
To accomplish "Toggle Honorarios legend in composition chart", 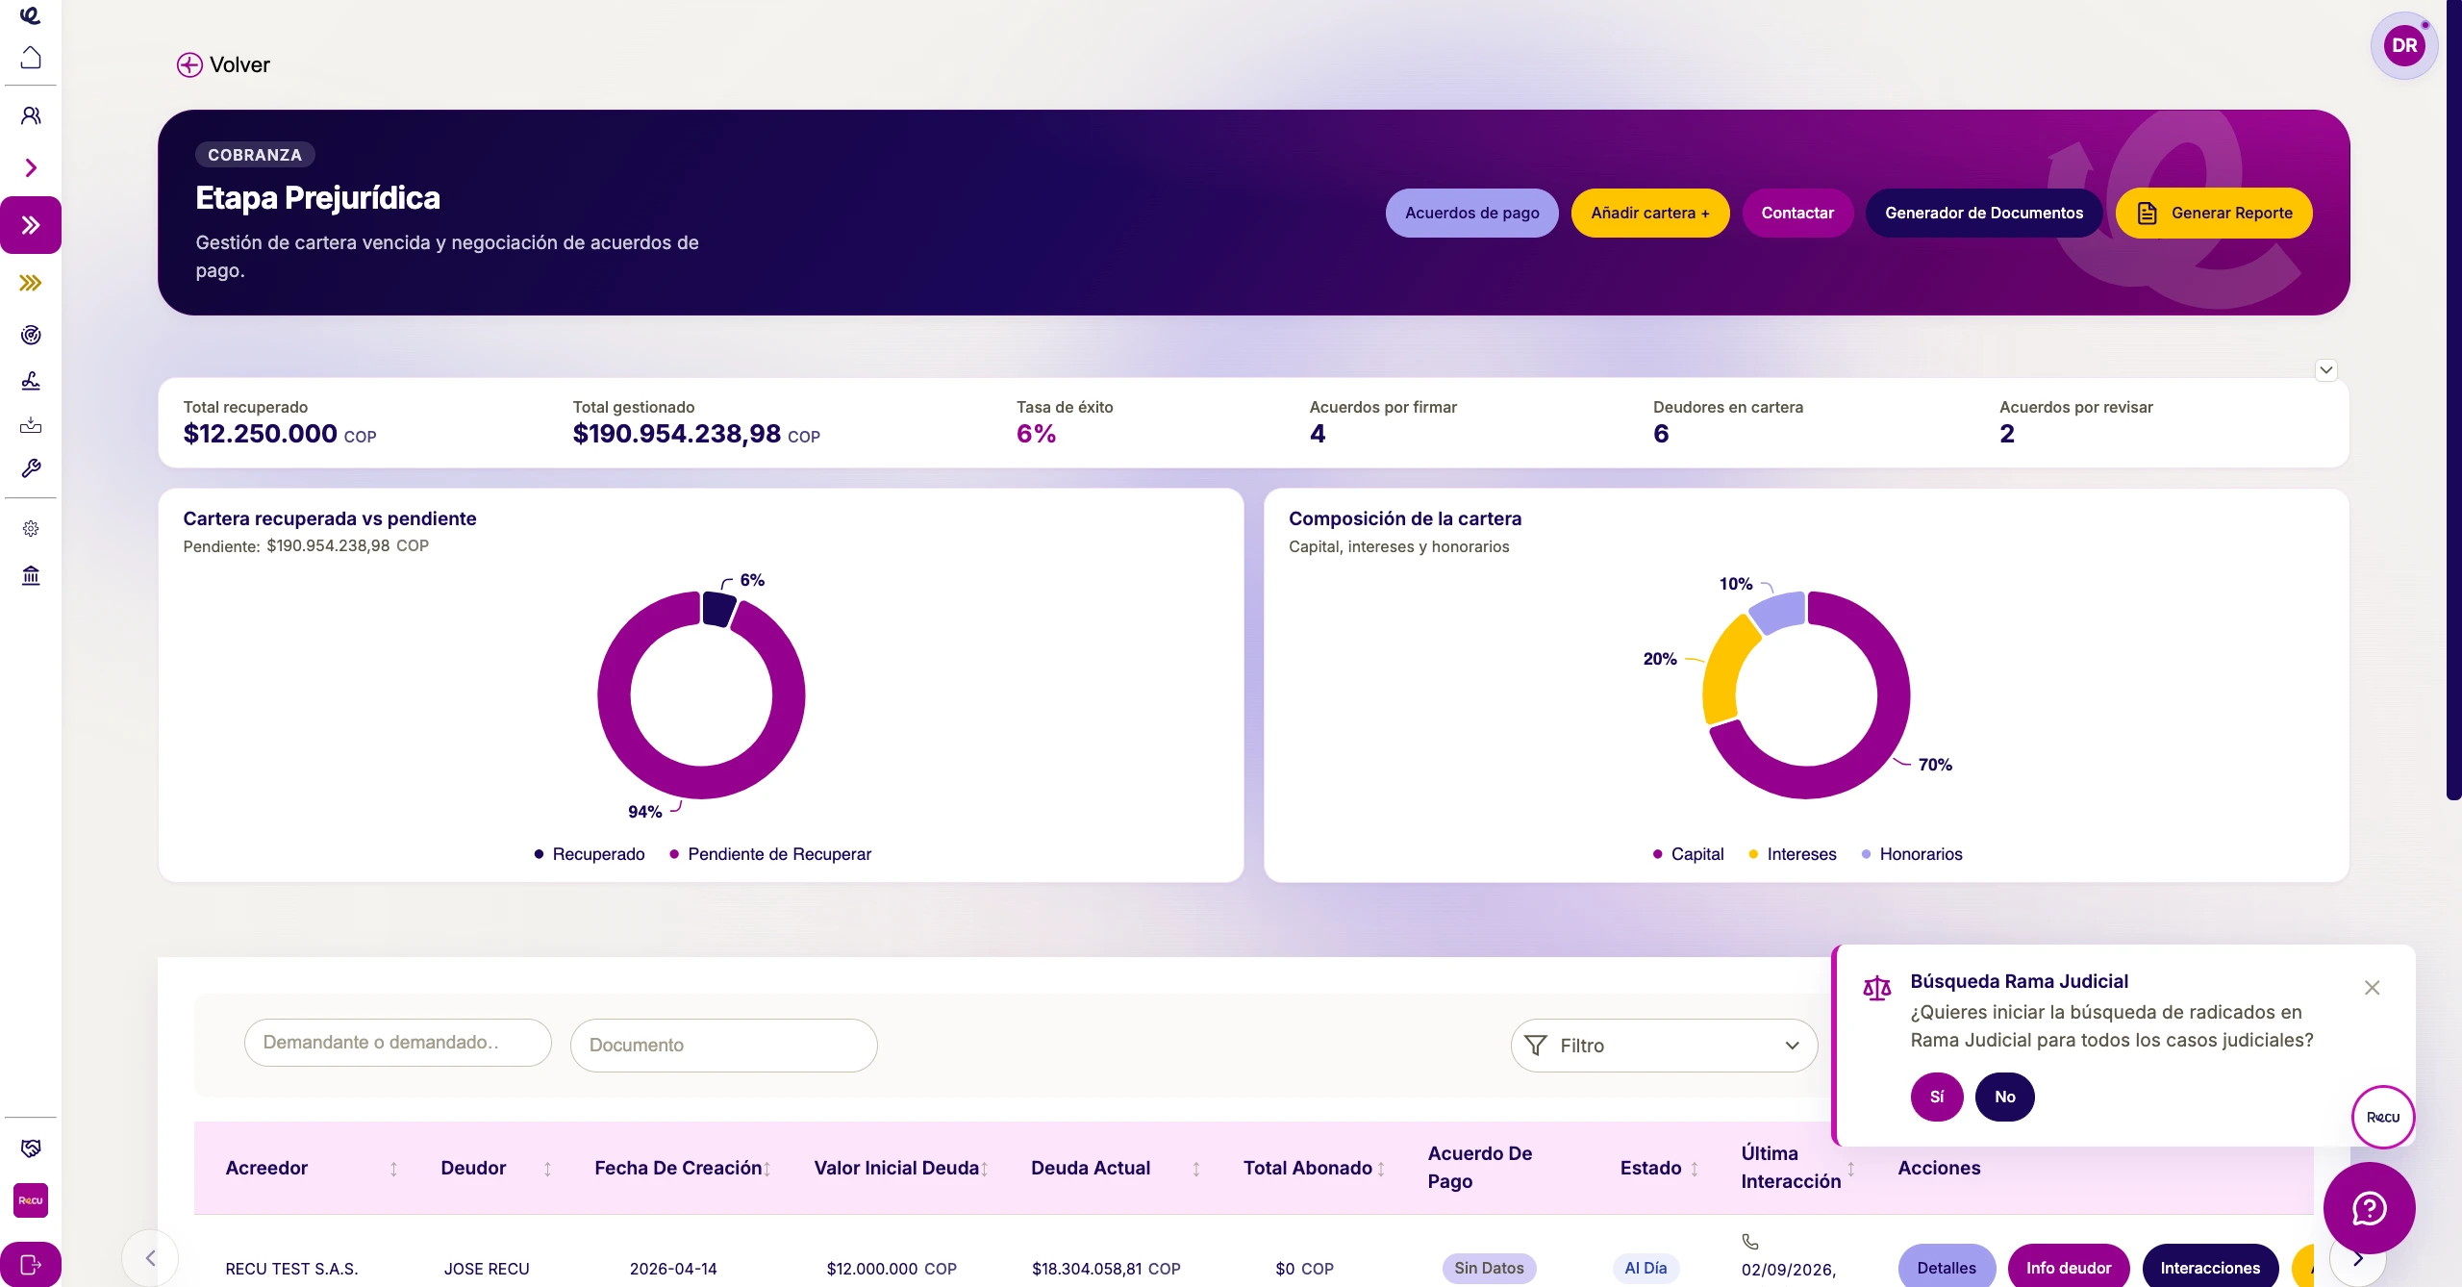I will point(1912,854).
